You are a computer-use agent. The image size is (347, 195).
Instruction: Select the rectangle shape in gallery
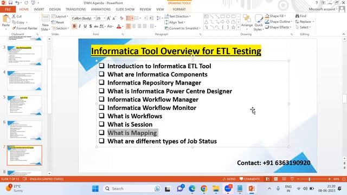(x=223, y=17)
